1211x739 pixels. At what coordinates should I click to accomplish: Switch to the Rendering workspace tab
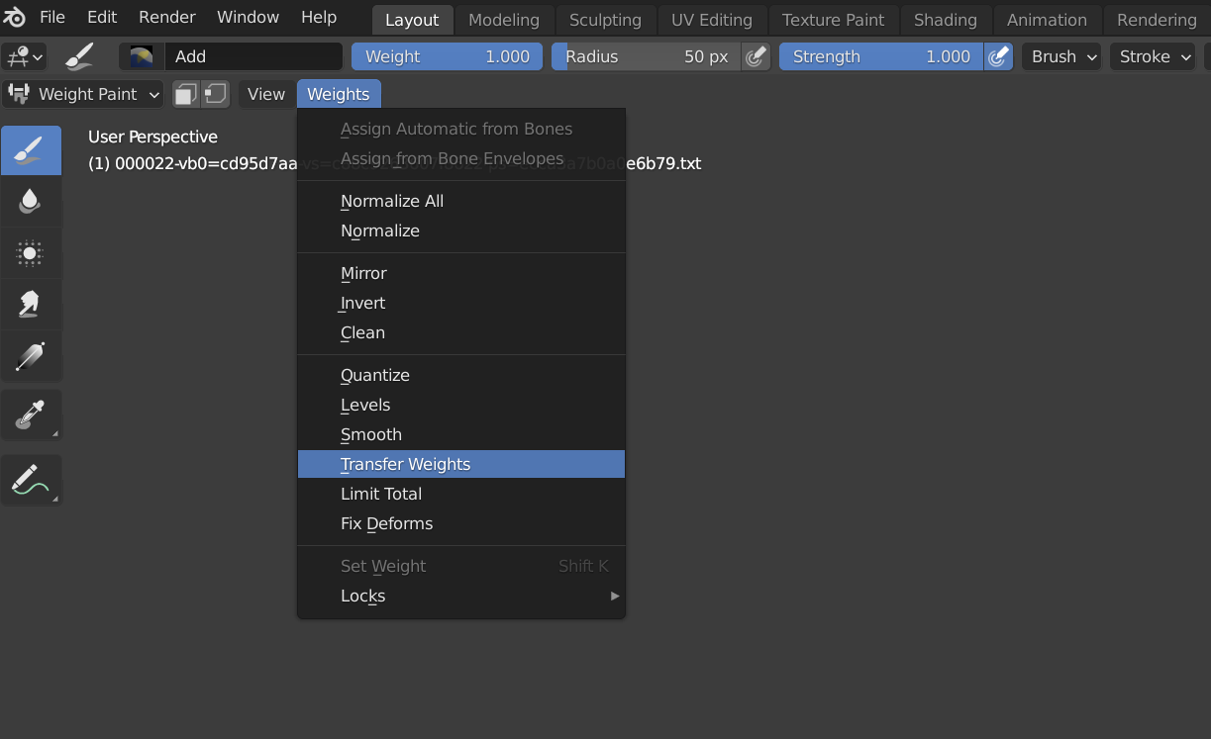point(1157,20)
